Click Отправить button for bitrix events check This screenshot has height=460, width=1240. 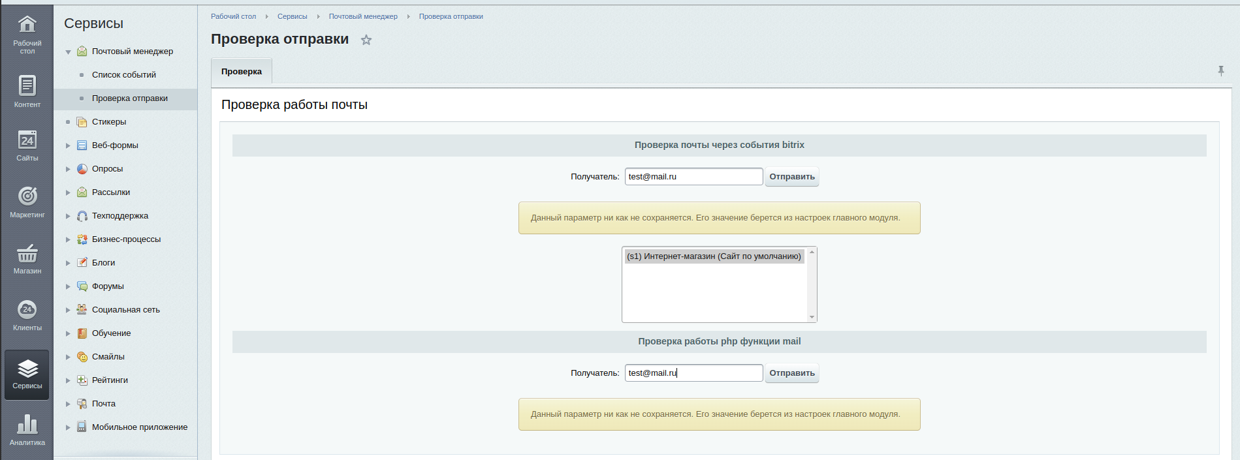pos(791,177)
